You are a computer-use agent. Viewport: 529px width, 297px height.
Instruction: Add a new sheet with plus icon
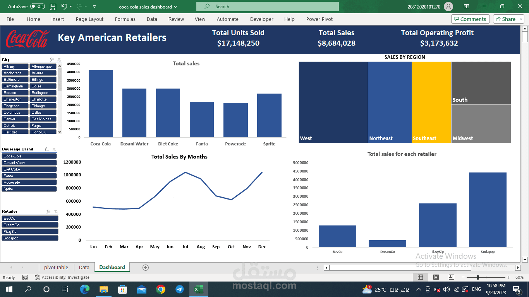tap(146, 267)
